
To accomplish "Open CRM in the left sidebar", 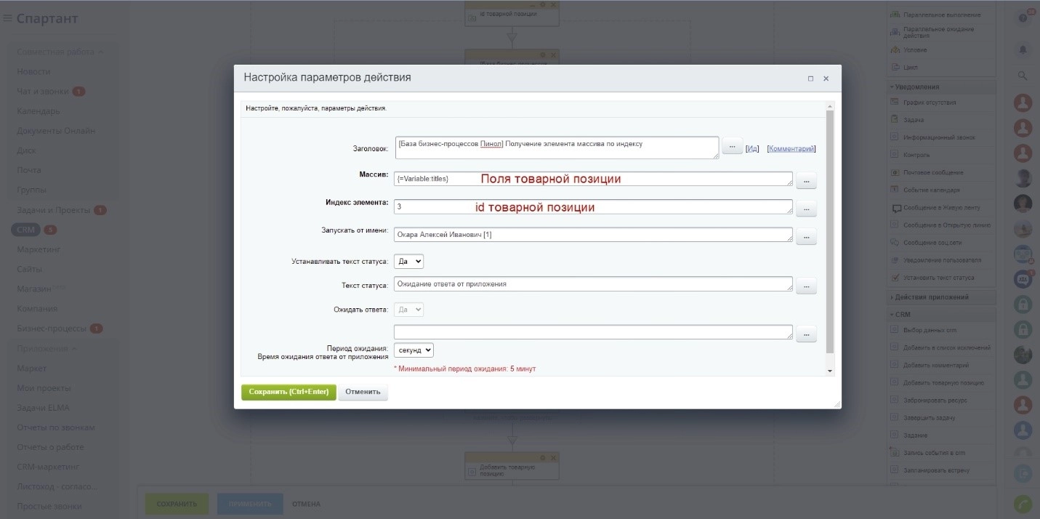I will pos(26,230).
